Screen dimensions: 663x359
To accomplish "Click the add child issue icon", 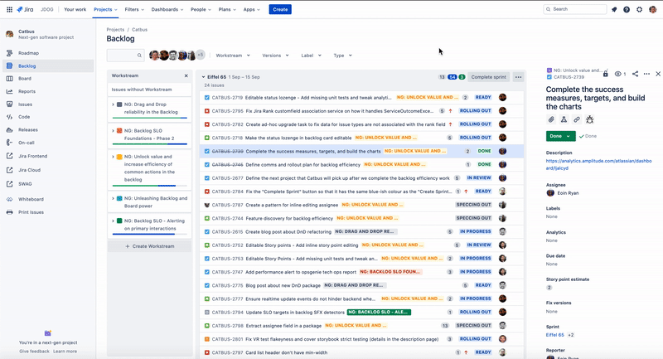I will click(x=564, y=119).
